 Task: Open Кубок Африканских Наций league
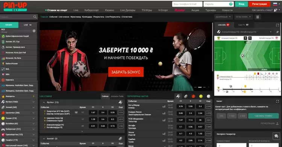click(x=18, y=36)
